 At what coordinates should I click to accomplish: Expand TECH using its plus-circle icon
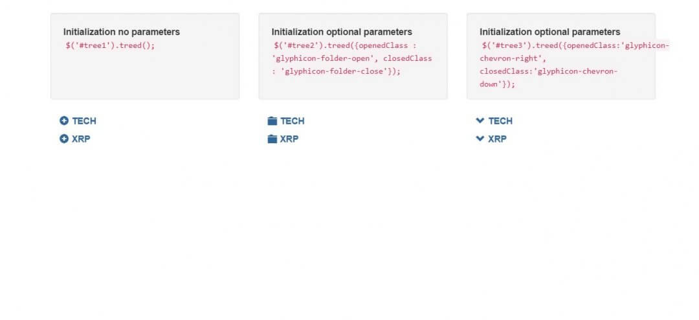(63, 121)
